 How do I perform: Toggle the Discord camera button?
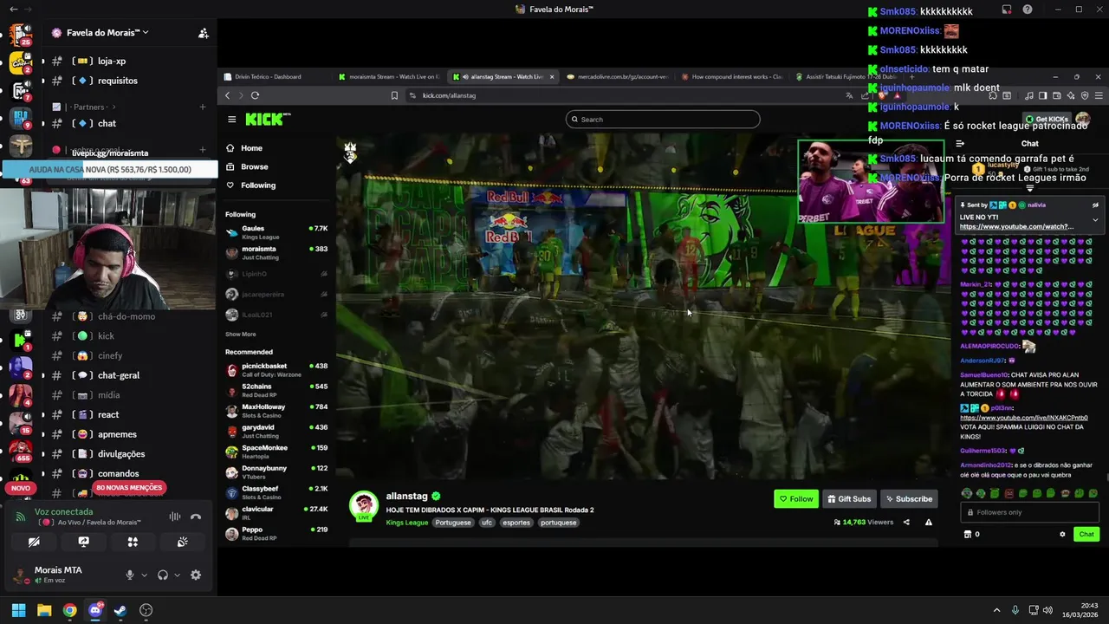pos(34,542)
